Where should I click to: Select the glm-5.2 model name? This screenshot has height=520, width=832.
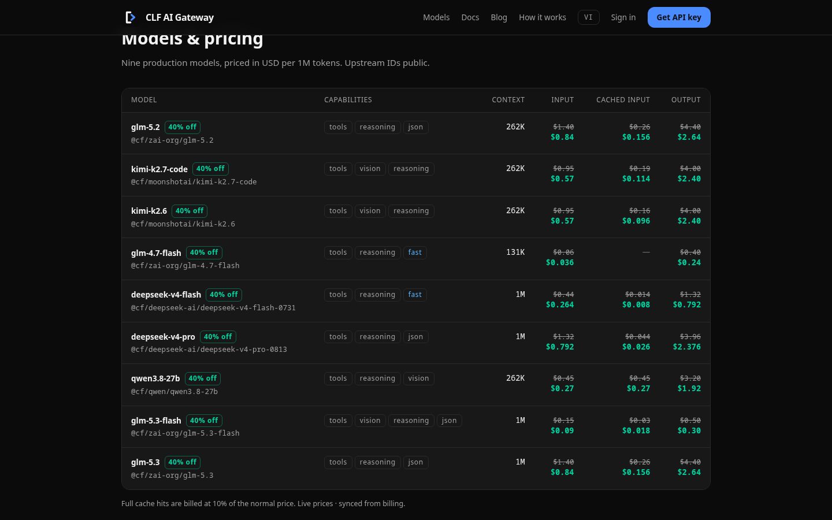coord(145,127)
